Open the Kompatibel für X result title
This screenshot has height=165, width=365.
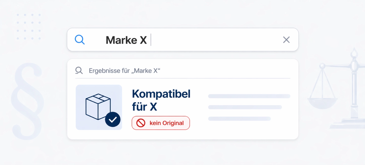tap(161, 100)
